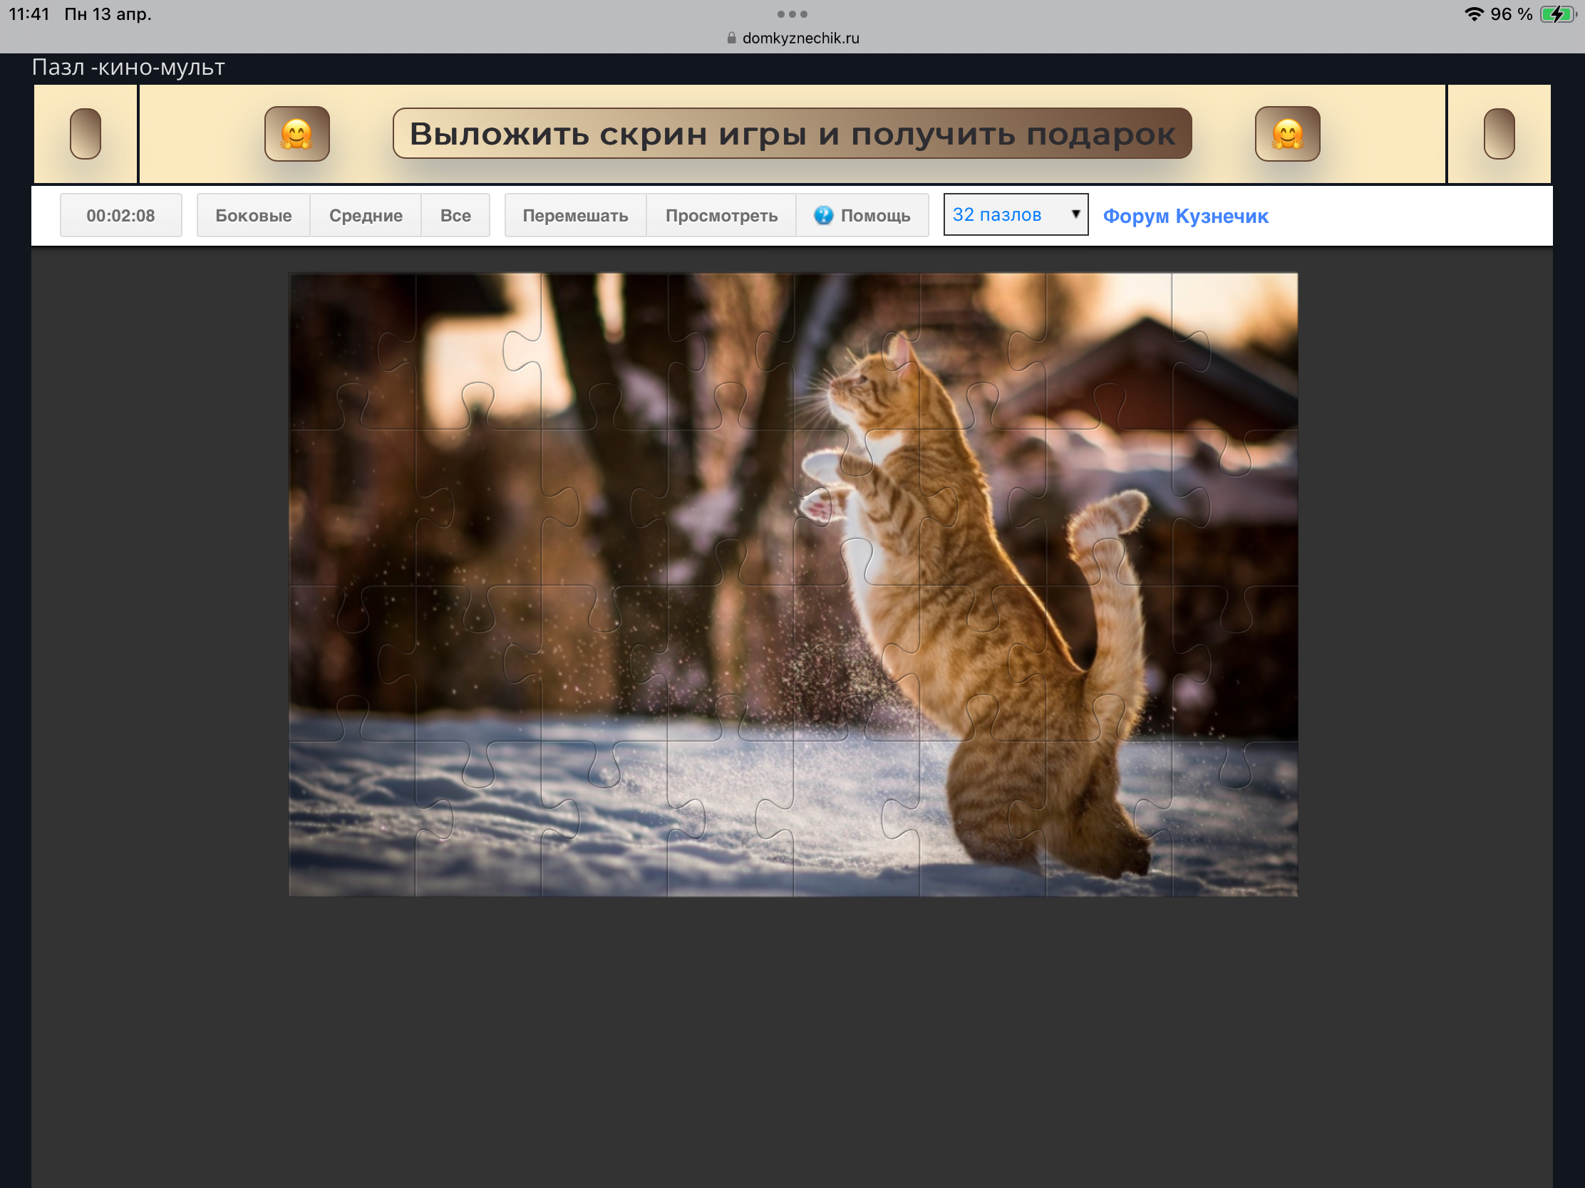Select the Средние pieces filter
This screenshot has width=1585, height=1188.
pyautogui.click(x=366, y=215)
